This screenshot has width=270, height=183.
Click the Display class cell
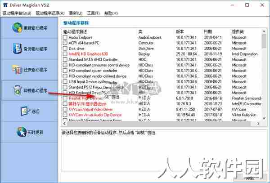pyautogui.click(x=144, y=54)
